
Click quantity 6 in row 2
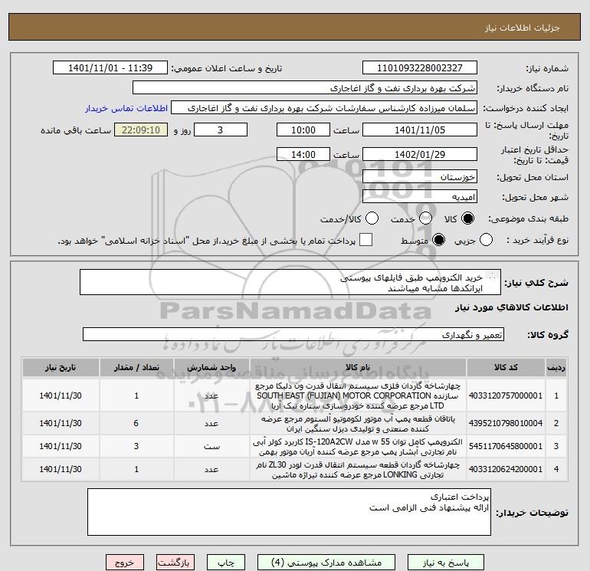click(x=136, y=423)
